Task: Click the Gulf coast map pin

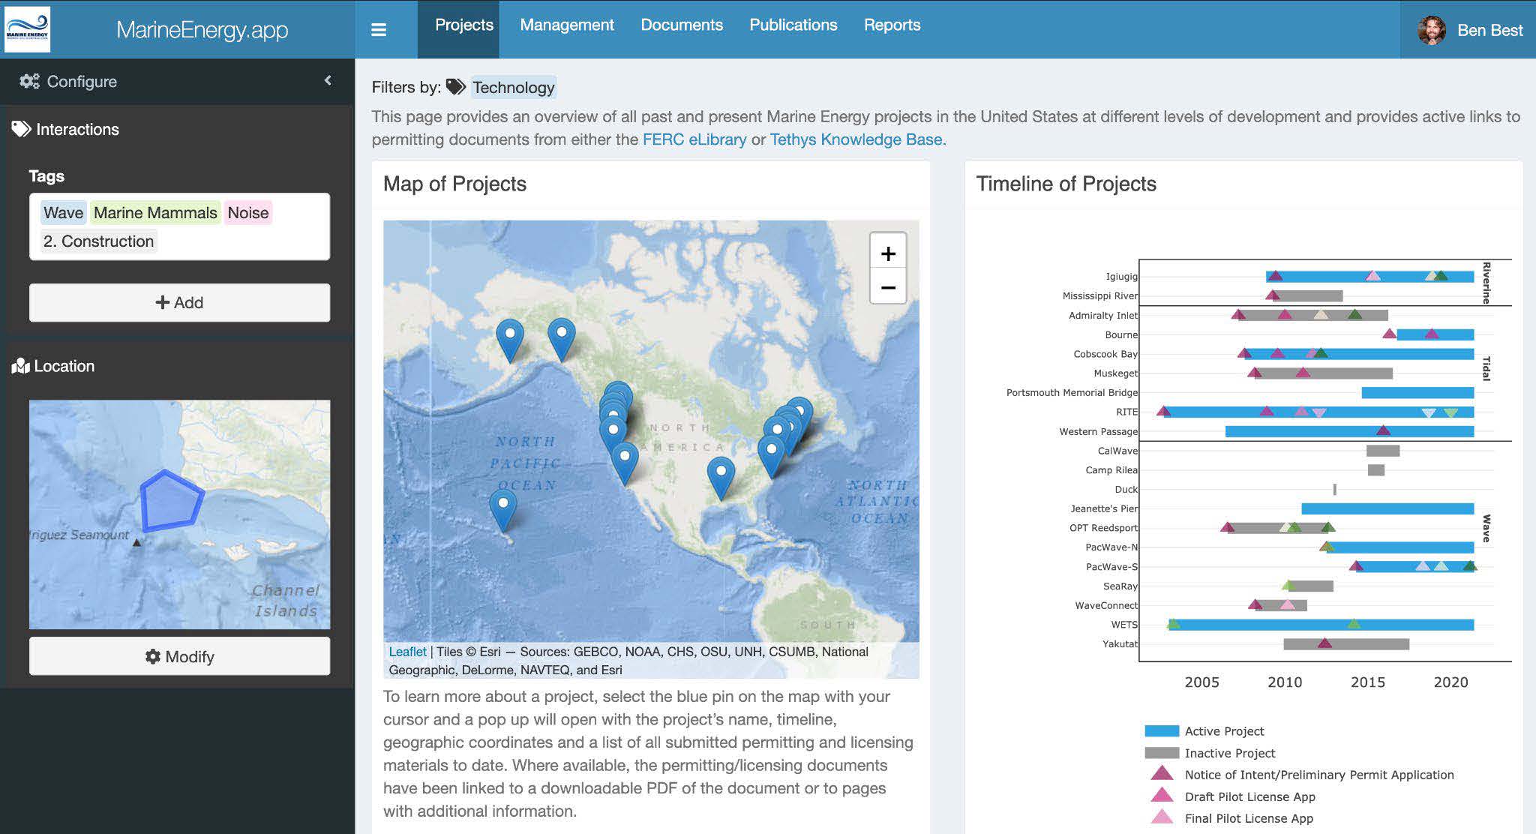Action: pos(721,478)
